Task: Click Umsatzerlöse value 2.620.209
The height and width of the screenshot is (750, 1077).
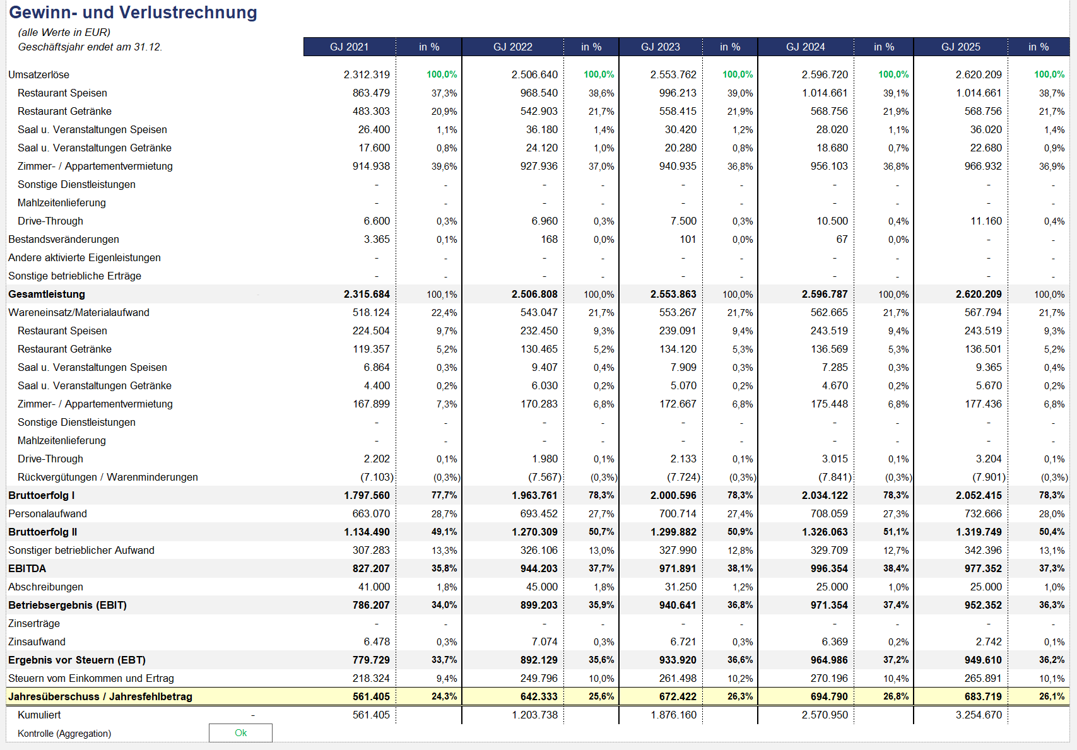Action: coord(979,74)
